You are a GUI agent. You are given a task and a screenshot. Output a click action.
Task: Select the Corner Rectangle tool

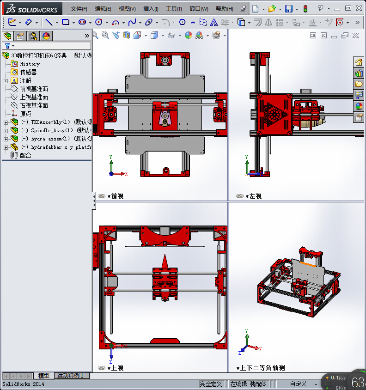pos(66,22)
